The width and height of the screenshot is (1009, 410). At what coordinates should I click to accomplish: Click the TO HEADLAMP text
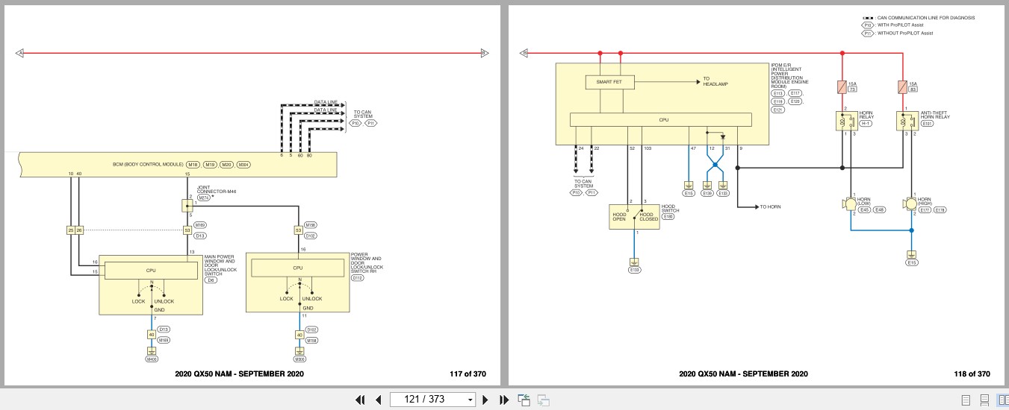715,81
